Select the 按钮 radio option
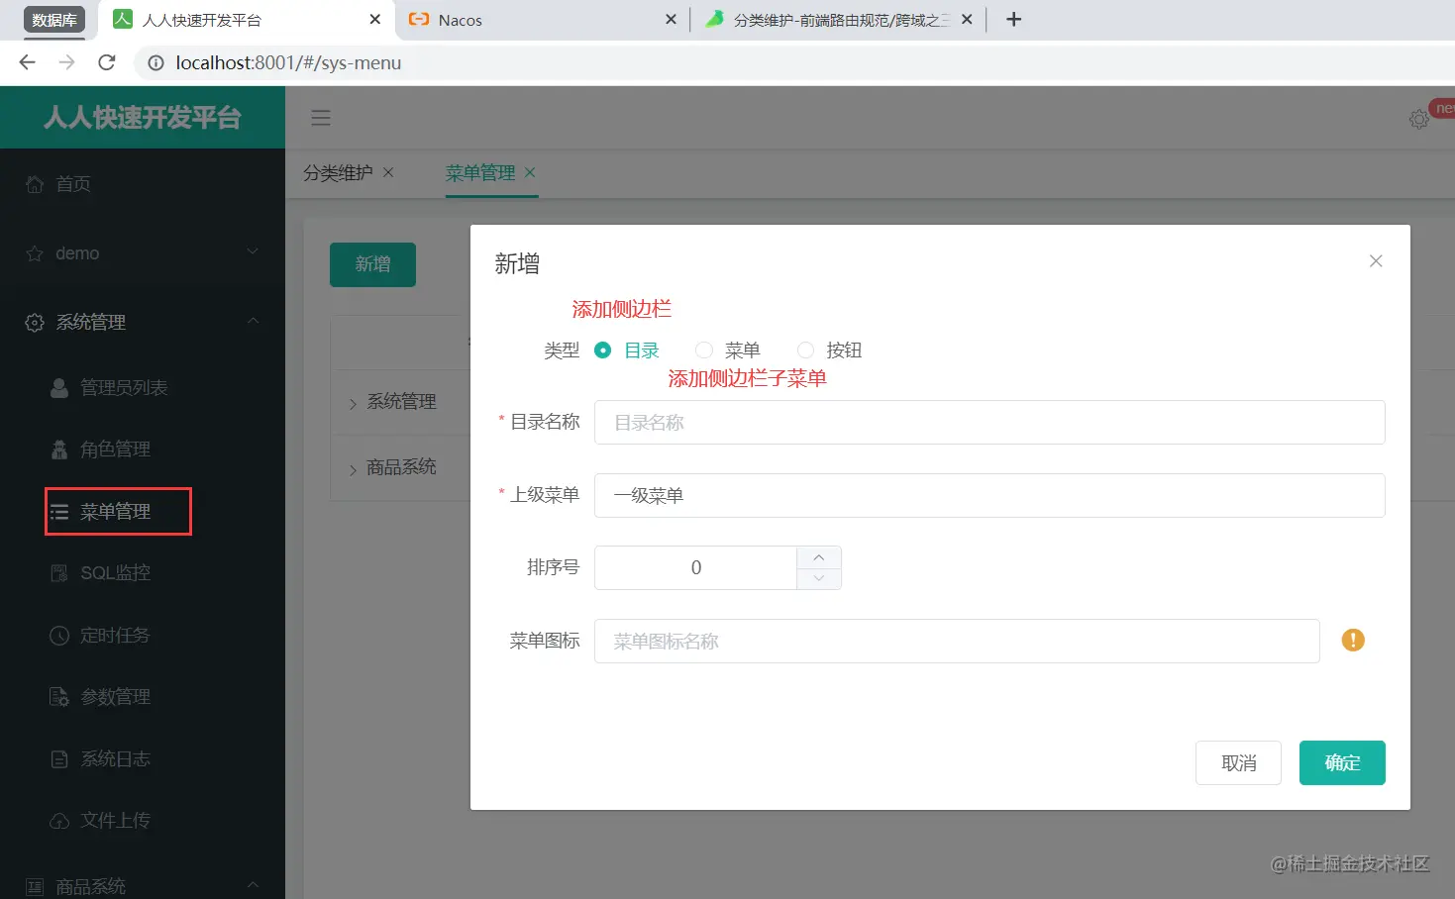Image resolution: width=1455 pixels, height=899 pixels. 805,350
